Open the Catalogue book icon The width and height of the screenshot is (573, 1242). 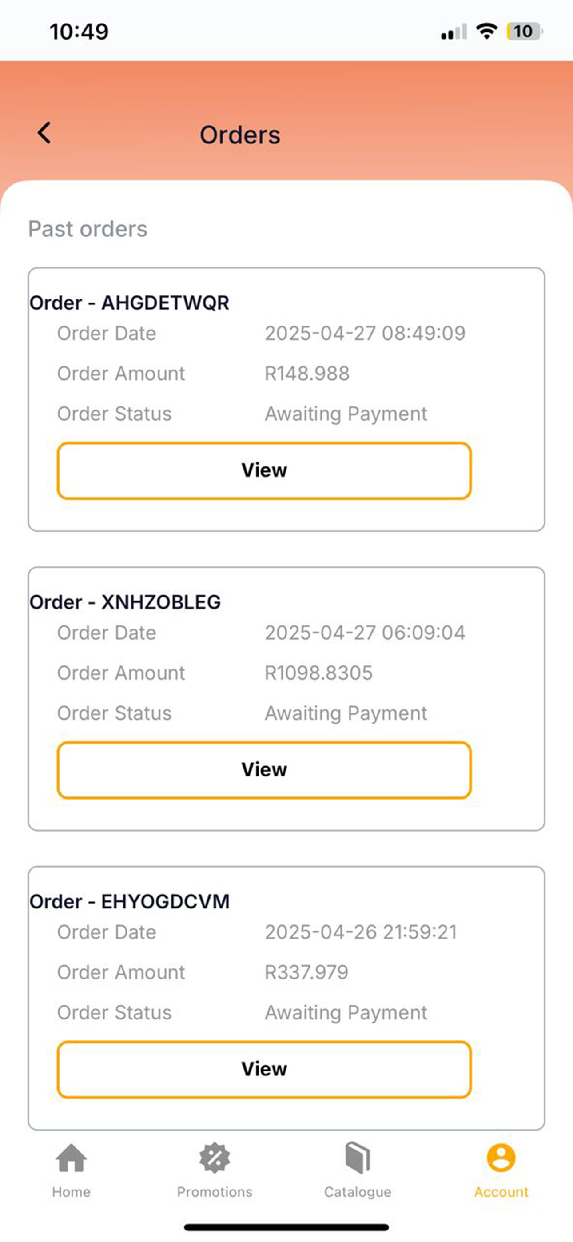click(x=358, y=1158)
